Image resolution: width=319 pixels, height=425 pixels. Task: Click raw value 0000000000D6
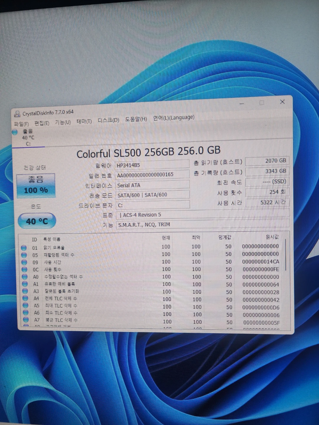pyautogui.click(x=261, y=307)
